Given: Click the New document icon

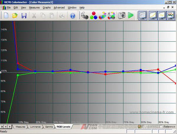Looking at the screenshot, I should (x=6, y=15).
